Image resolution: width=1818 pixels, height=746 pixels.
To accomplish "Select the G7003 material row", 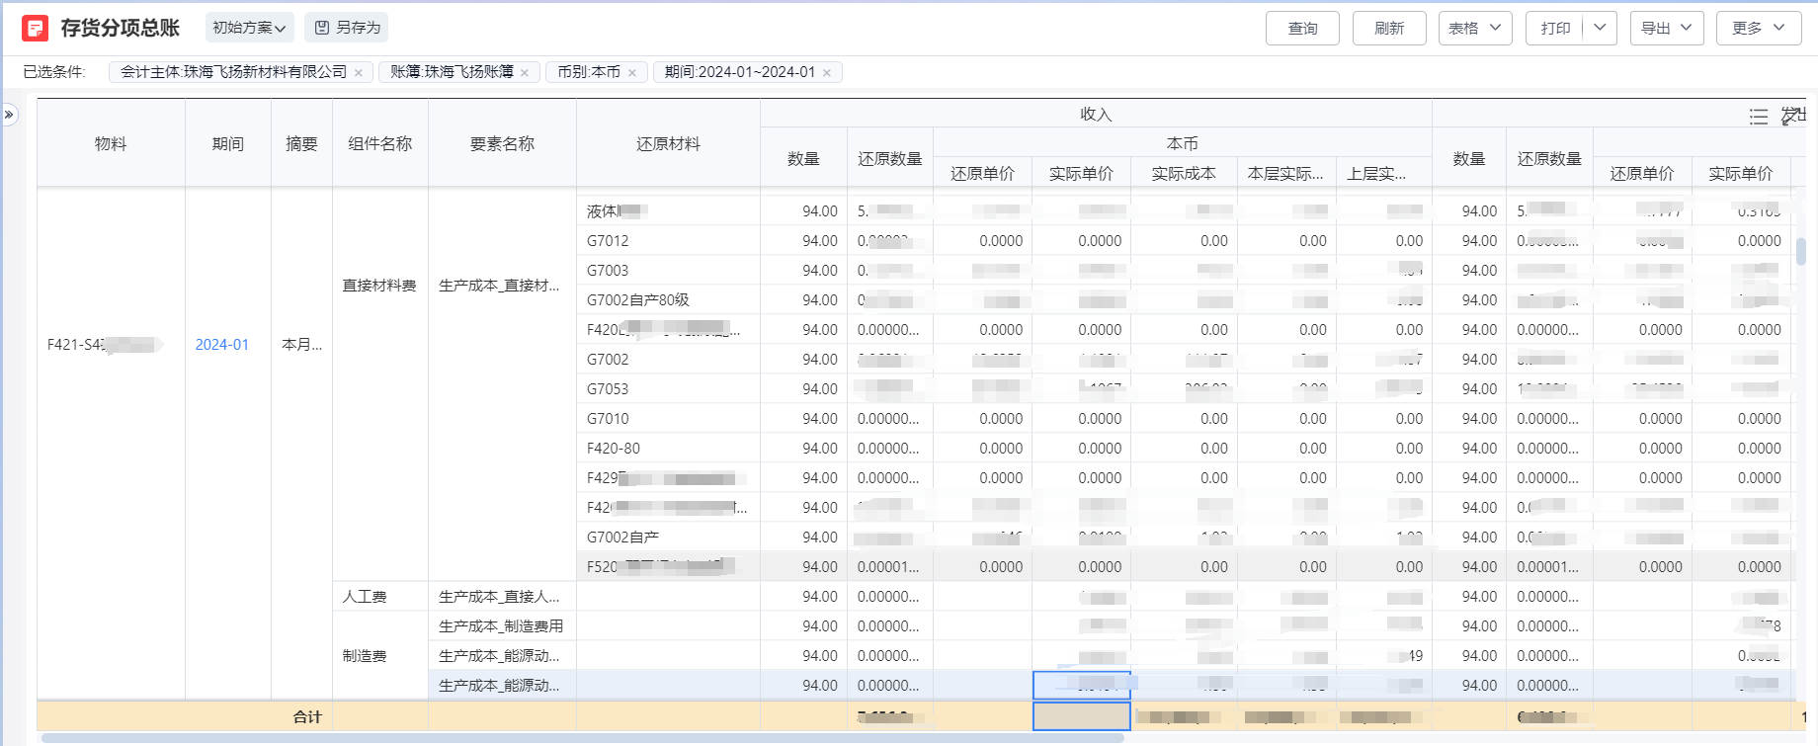I will (668, 271).
